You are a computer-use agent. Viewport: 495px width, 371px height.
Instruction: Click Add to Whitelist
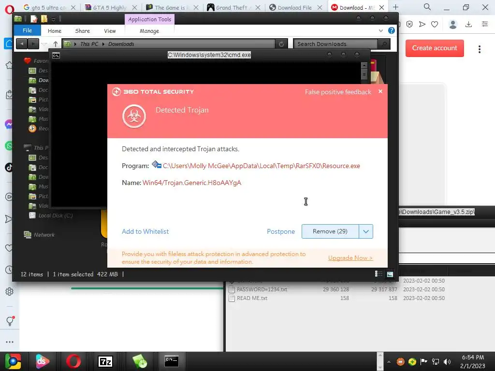tap(145, 231)
